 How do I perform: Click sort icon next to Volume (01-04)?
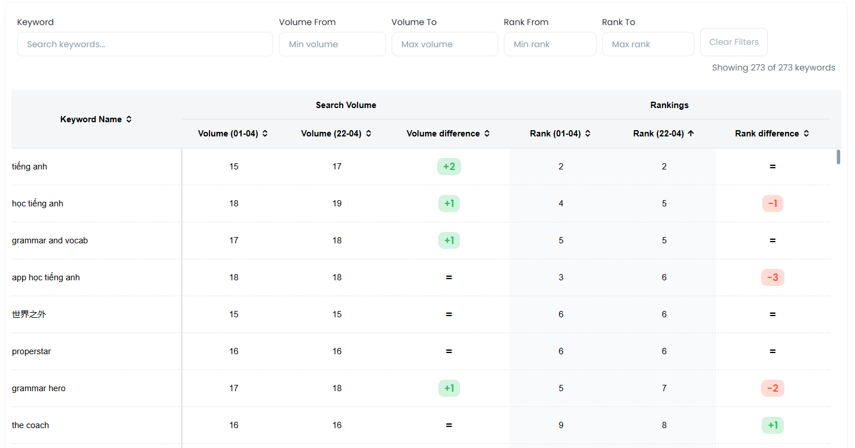pyautogui.click(x=265, y=134)
